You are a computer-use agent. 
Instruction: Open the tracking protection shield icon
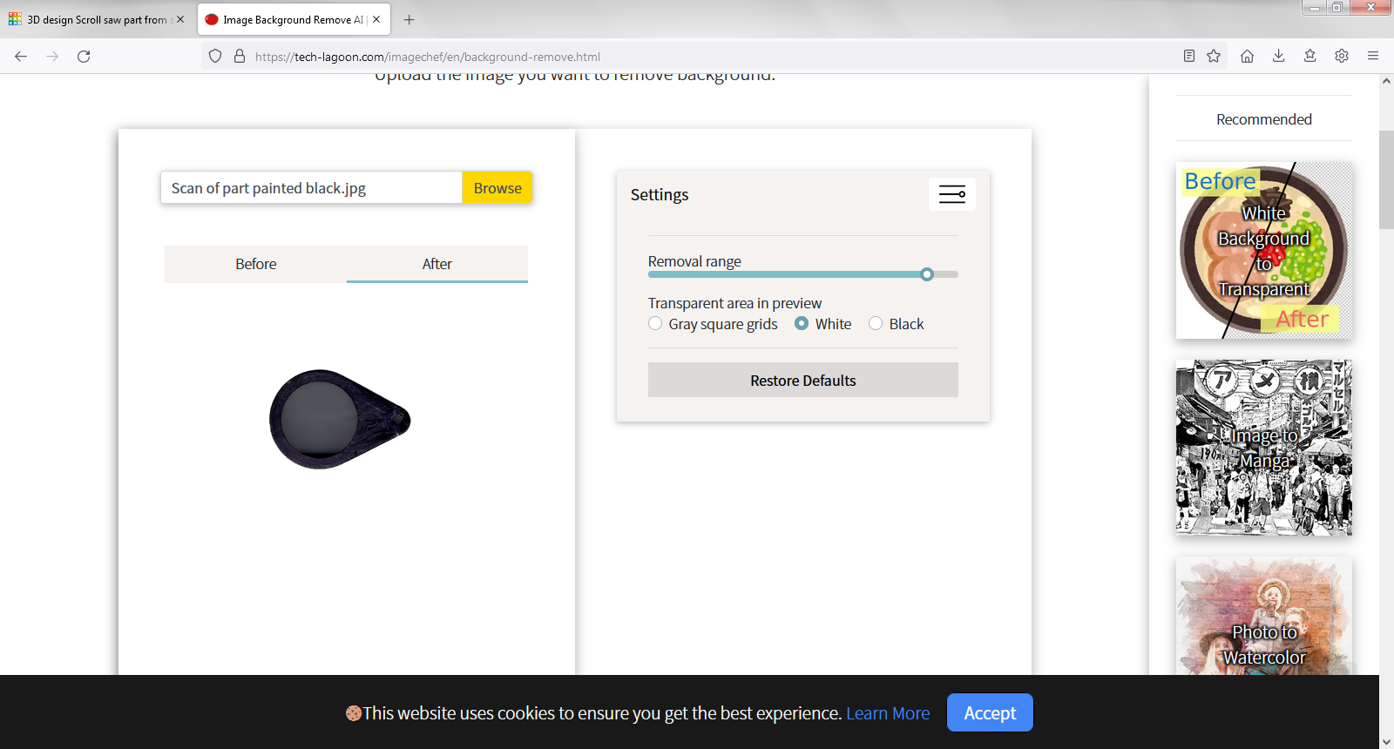coord(215,57)
